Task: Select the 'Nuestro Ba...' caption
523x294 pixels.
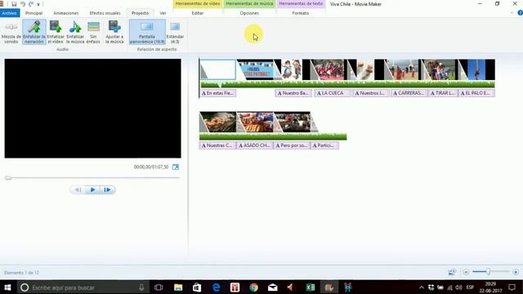Action: [x=293, y=93]
